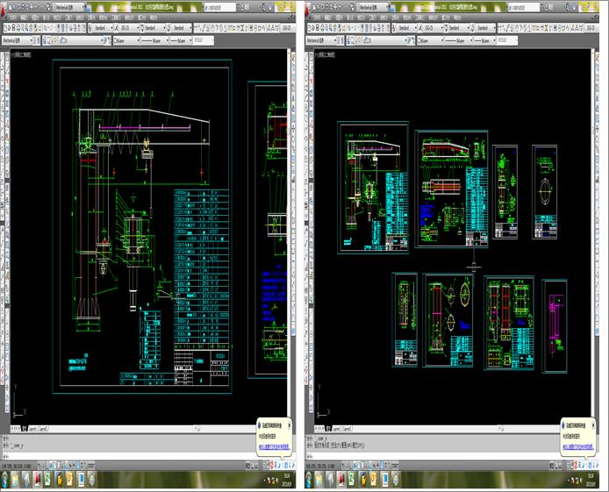Open file explorer icon in left taskbar

[x=15, y=480]
